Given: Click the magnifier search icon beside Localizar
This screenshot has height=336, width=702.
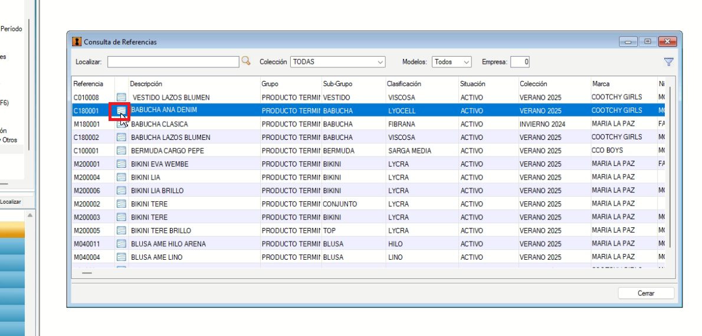Looking at the screenshot, I should click(246, 61).
